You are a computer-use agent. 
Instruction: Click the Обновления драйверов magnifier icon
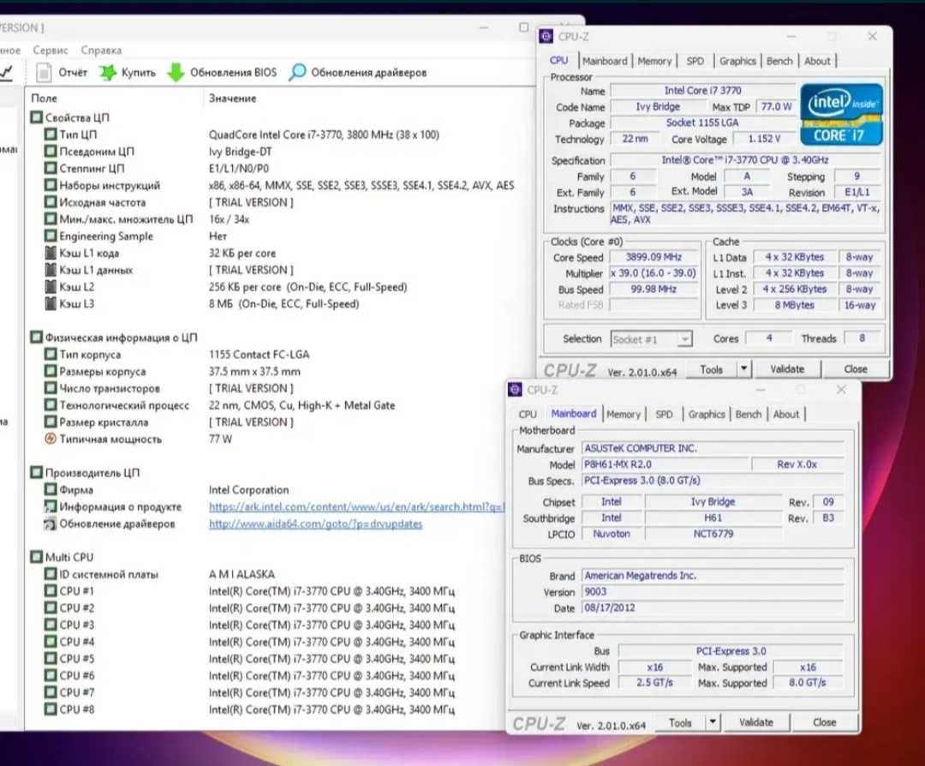(x=297, y=73)
